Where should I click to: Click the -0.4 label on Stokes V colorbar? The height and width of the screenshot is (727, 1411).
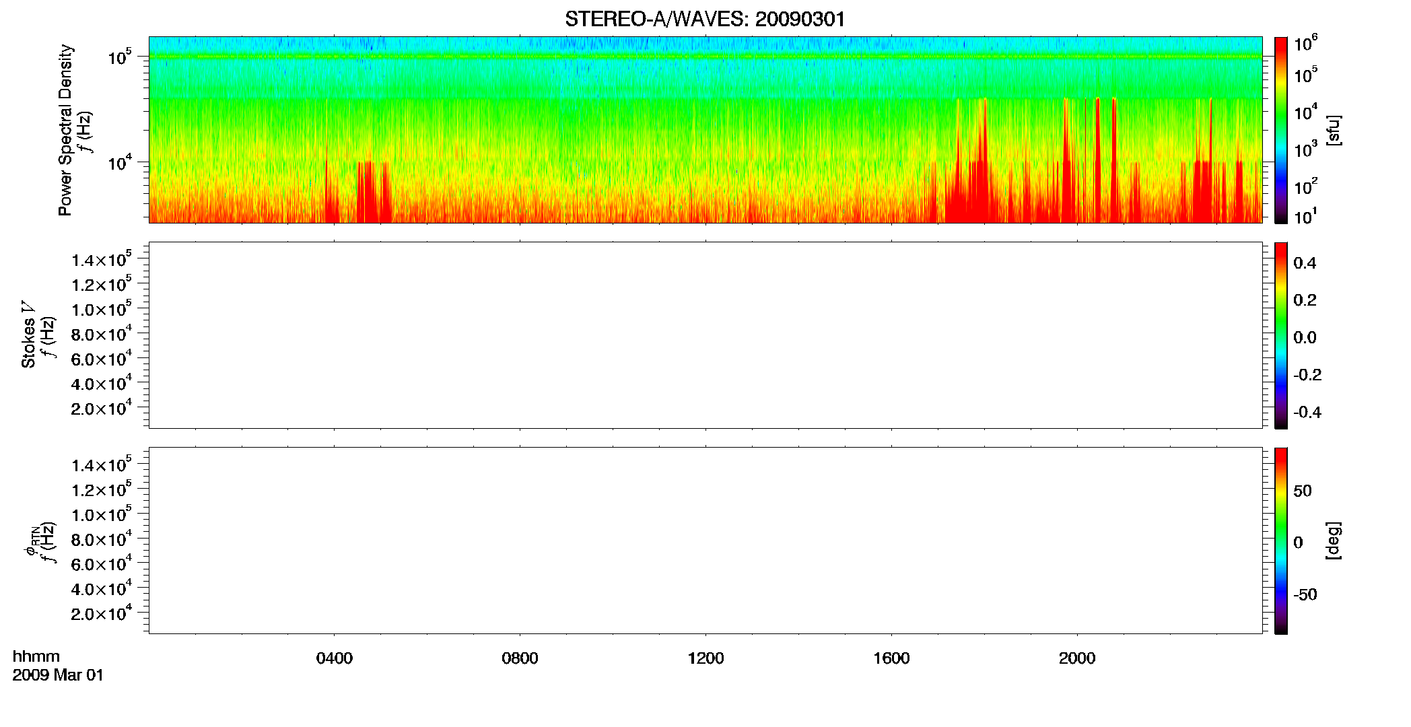point(1307,413)
